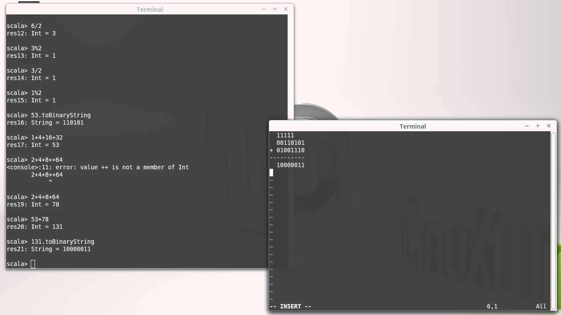Click the result 'res20: Int = 131'
The height and width of the screenshot is (315, 561).
pos(35,227)
